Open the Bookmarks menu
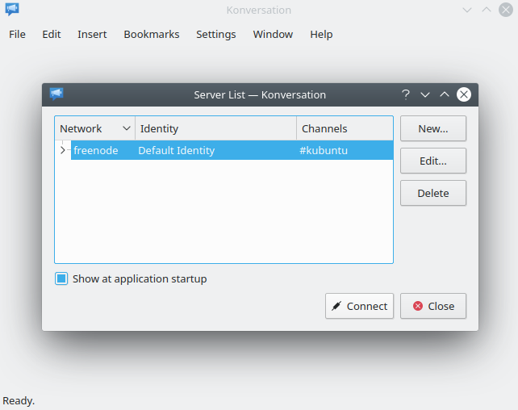This screenshot has width=518, height=410. [151, 35]
